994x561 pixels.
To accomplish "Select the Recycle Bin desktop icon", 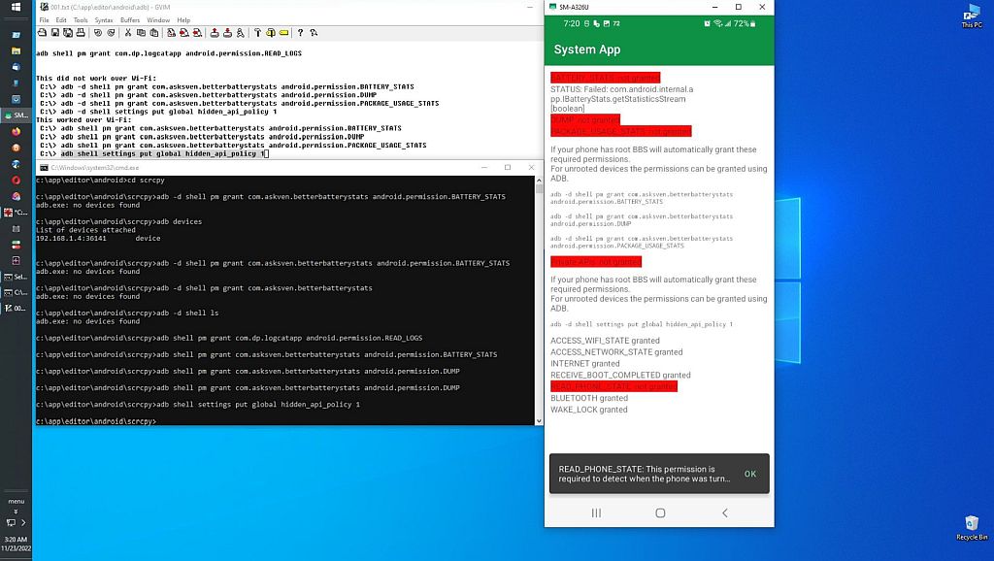I will tap(971, 527).
